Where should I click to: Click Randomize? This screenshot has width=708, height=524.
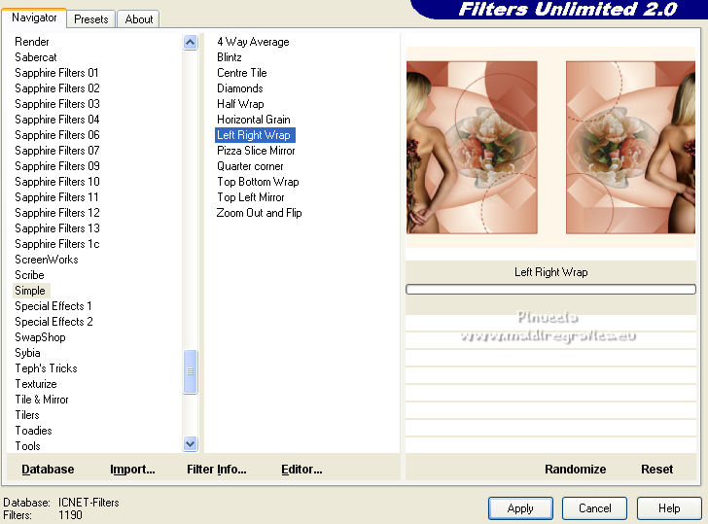click(x=576, y=470)
